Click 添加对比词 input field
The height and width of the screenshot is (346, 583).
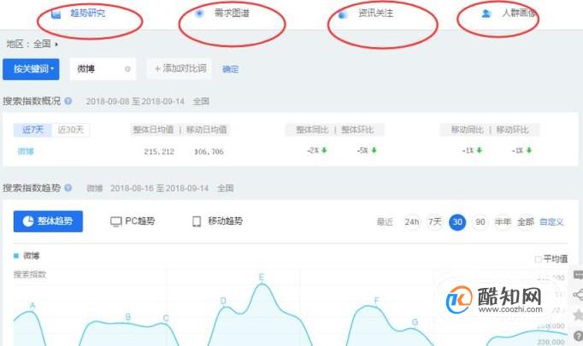(x=180, y=68)
